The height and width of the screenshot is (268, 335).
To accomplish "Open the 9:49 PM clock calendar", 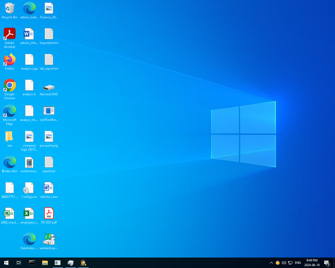I will (312, 263).
